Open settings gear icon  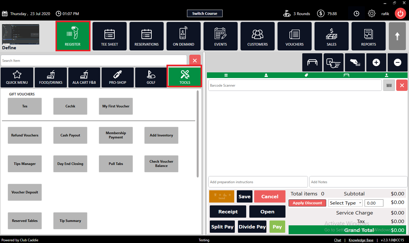(371, 13)
